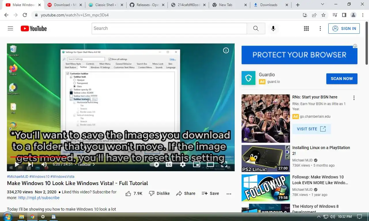Click the SIGN IN button
369x221 pixels.
344,28
